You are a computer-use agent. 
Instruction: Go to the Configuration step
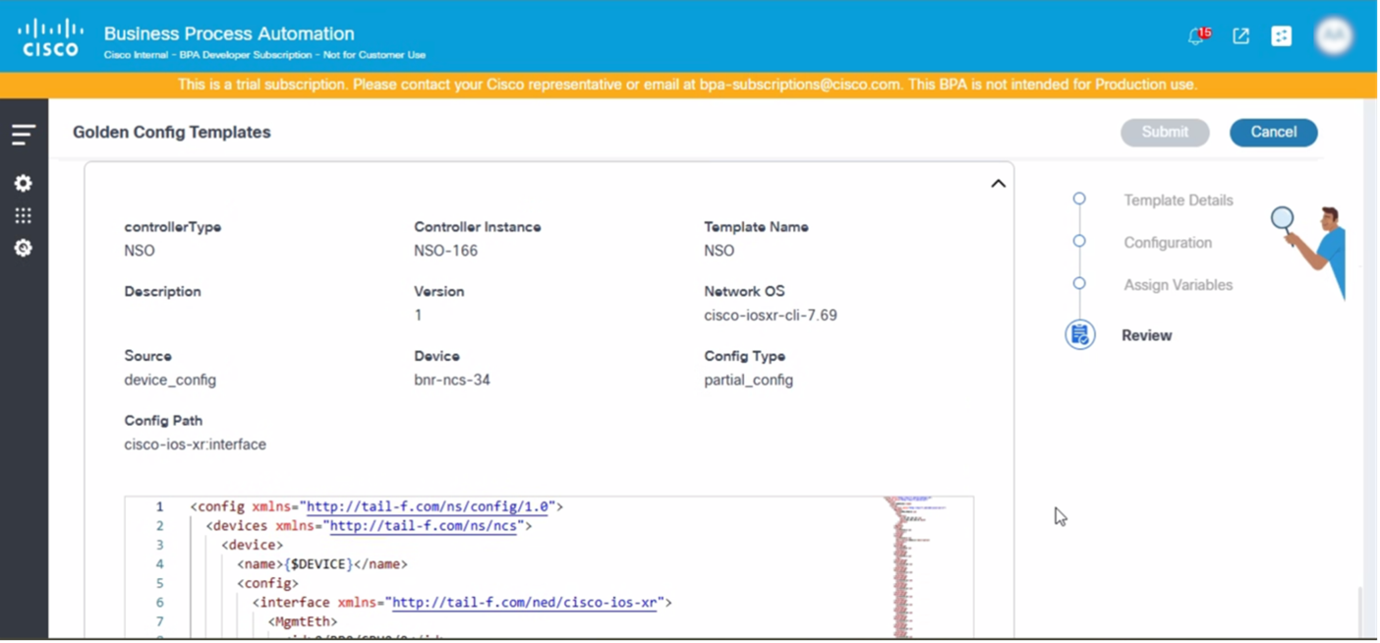(x=1168, y=243)
